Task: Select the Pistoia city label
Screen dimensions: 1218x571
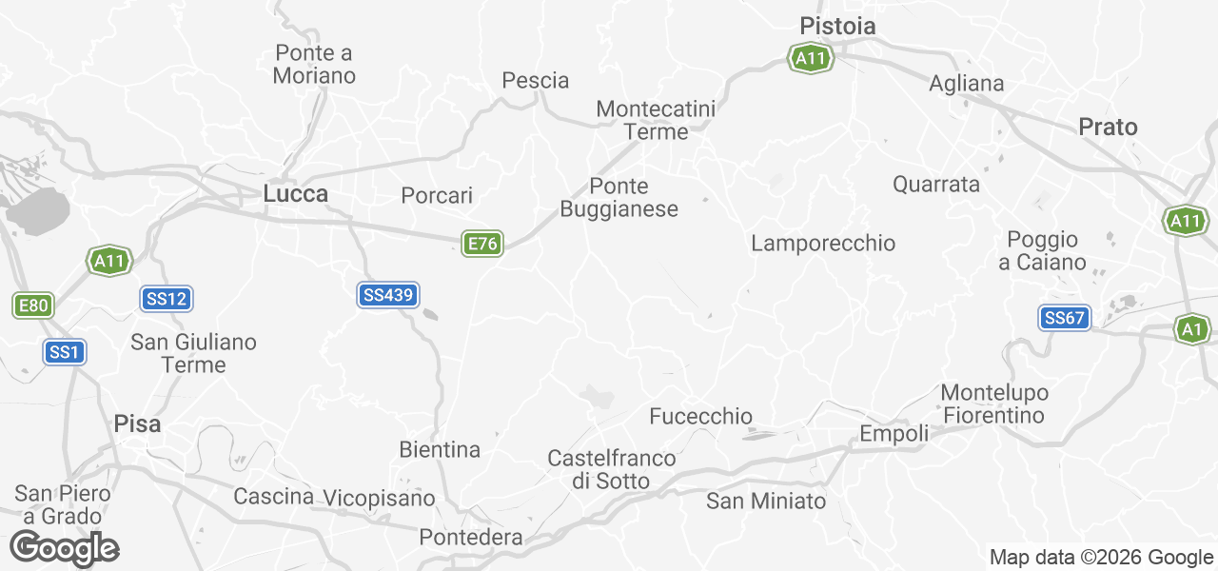Action: click(837, 26)
